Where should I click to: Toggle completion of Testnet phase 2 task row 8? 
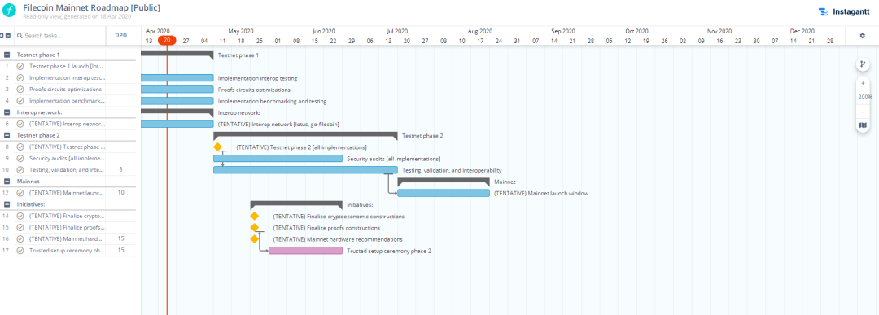(x=20, y=147)
